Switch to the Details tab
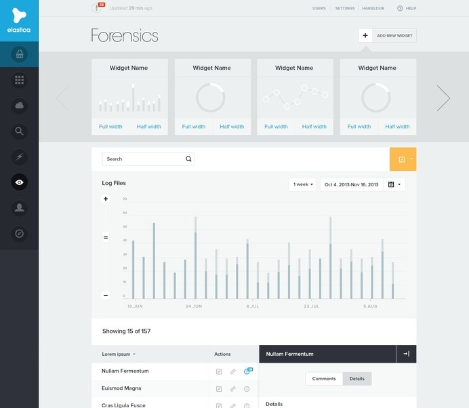 point(357,379)
